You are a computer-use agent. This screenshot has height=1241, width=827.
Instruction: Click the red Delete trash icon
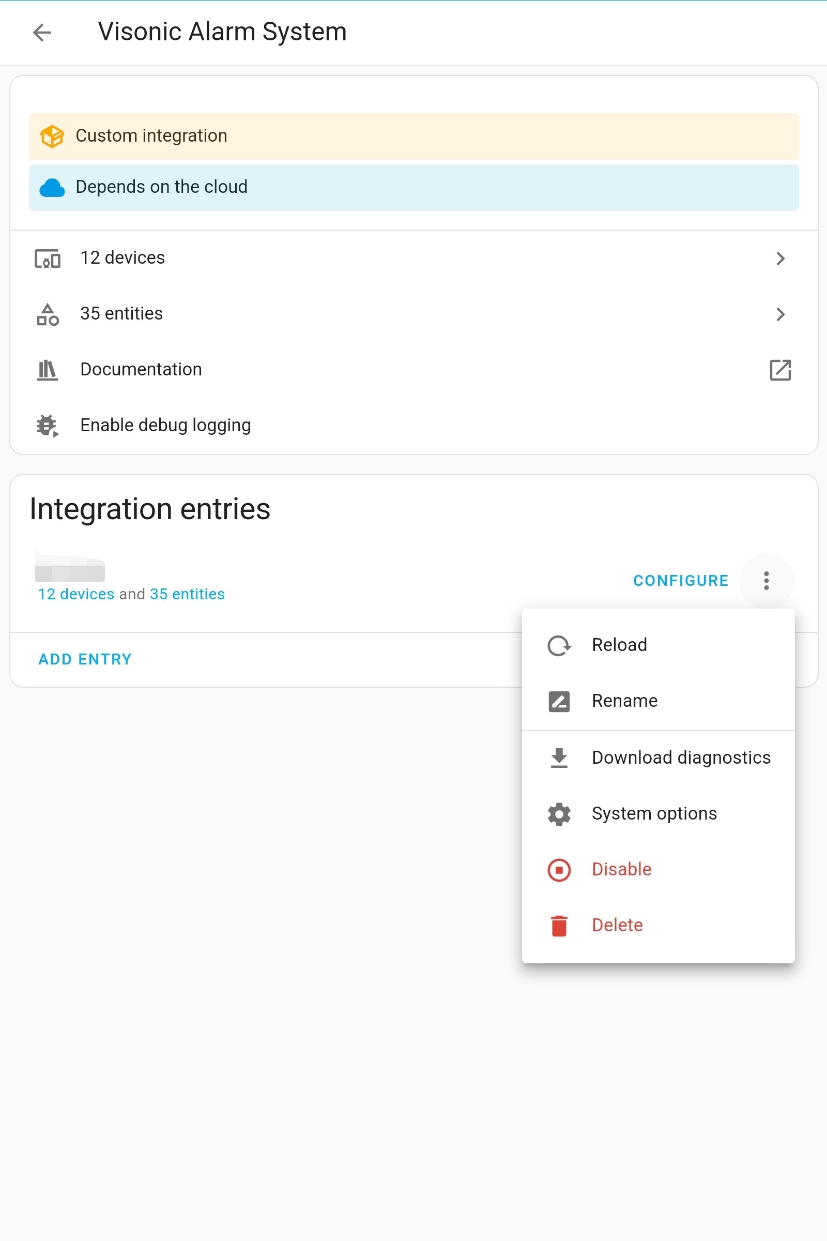[558, 926]
